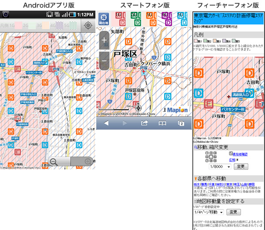
Task: Tap the Mapion logo on smartphone map
Action: click(x=177, y=110)
